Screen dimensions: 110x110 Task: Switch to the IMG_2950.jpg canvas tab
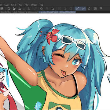tap(18, 12)
